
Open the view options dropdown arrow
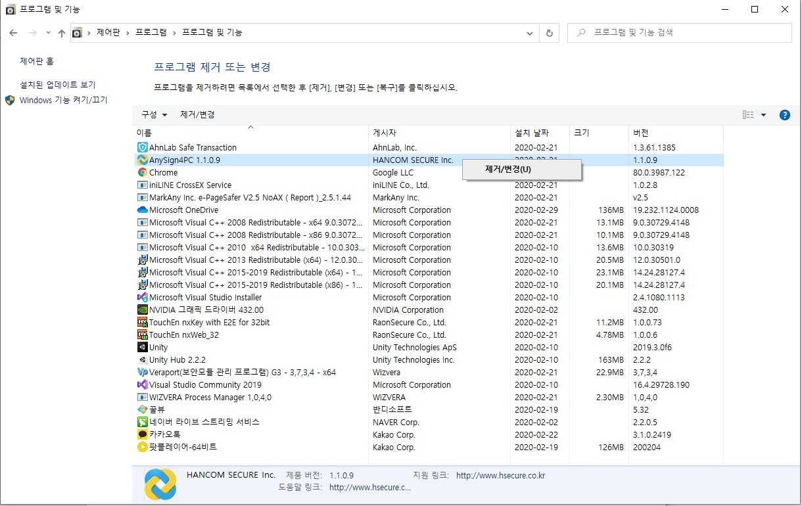(763, 115)
